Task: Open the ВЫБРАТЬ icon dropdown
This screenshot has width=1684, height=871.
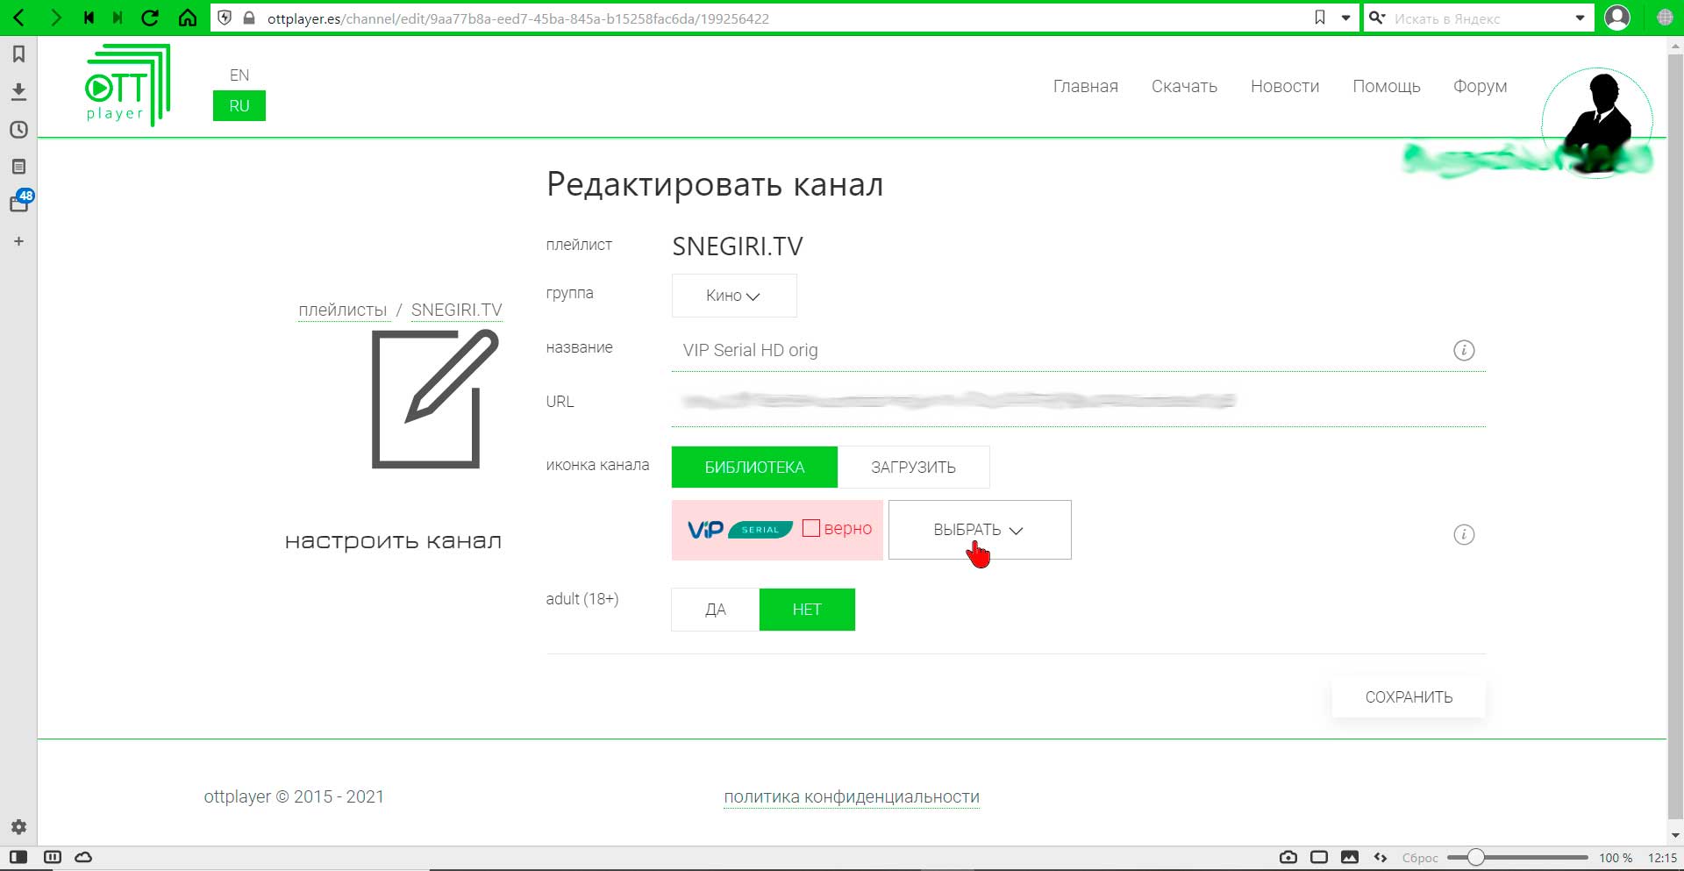Action: click(x=980, y=530)
